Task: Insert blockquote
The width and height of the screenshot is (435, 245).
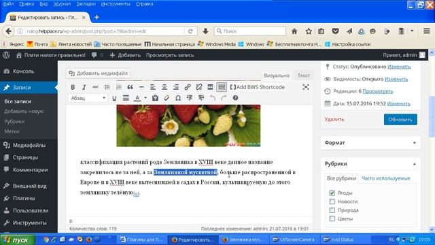Action: (130, 87)
